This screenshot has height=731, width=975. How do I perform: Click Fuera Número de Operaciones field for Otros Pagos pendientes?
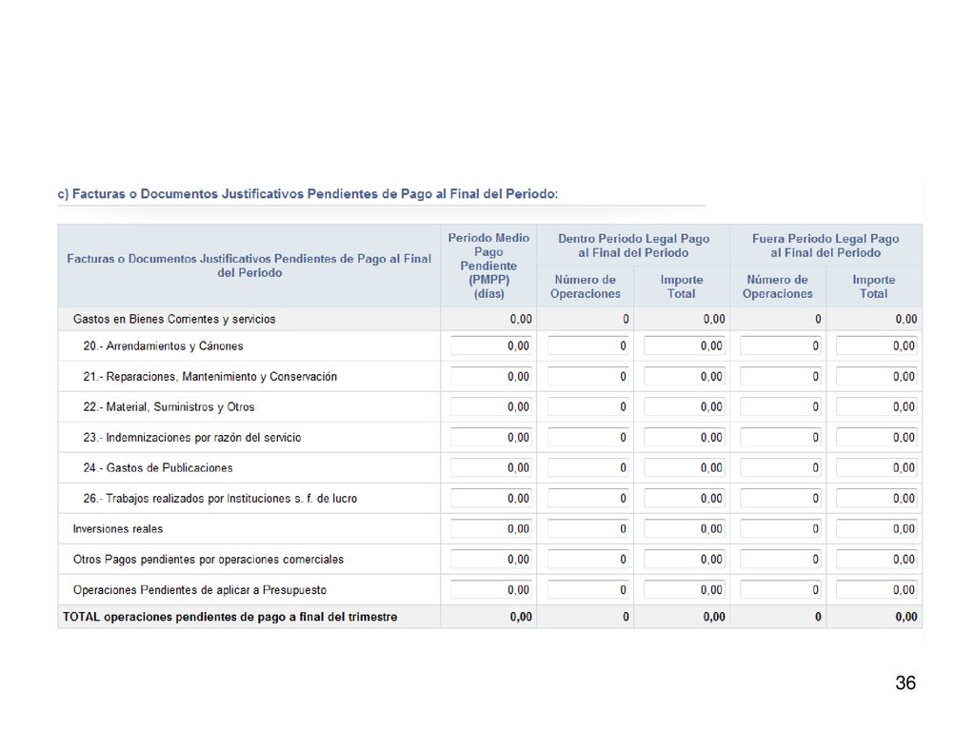(x=781, y=559)
